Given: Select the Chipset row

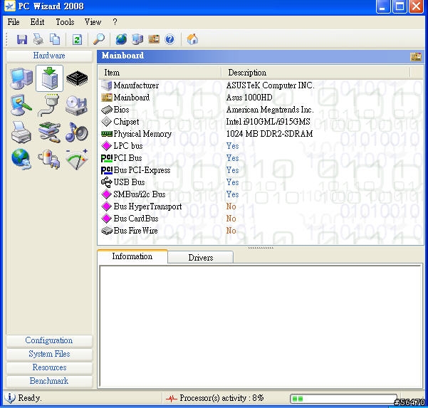Looking at the screenshot, I should point(261,122).
